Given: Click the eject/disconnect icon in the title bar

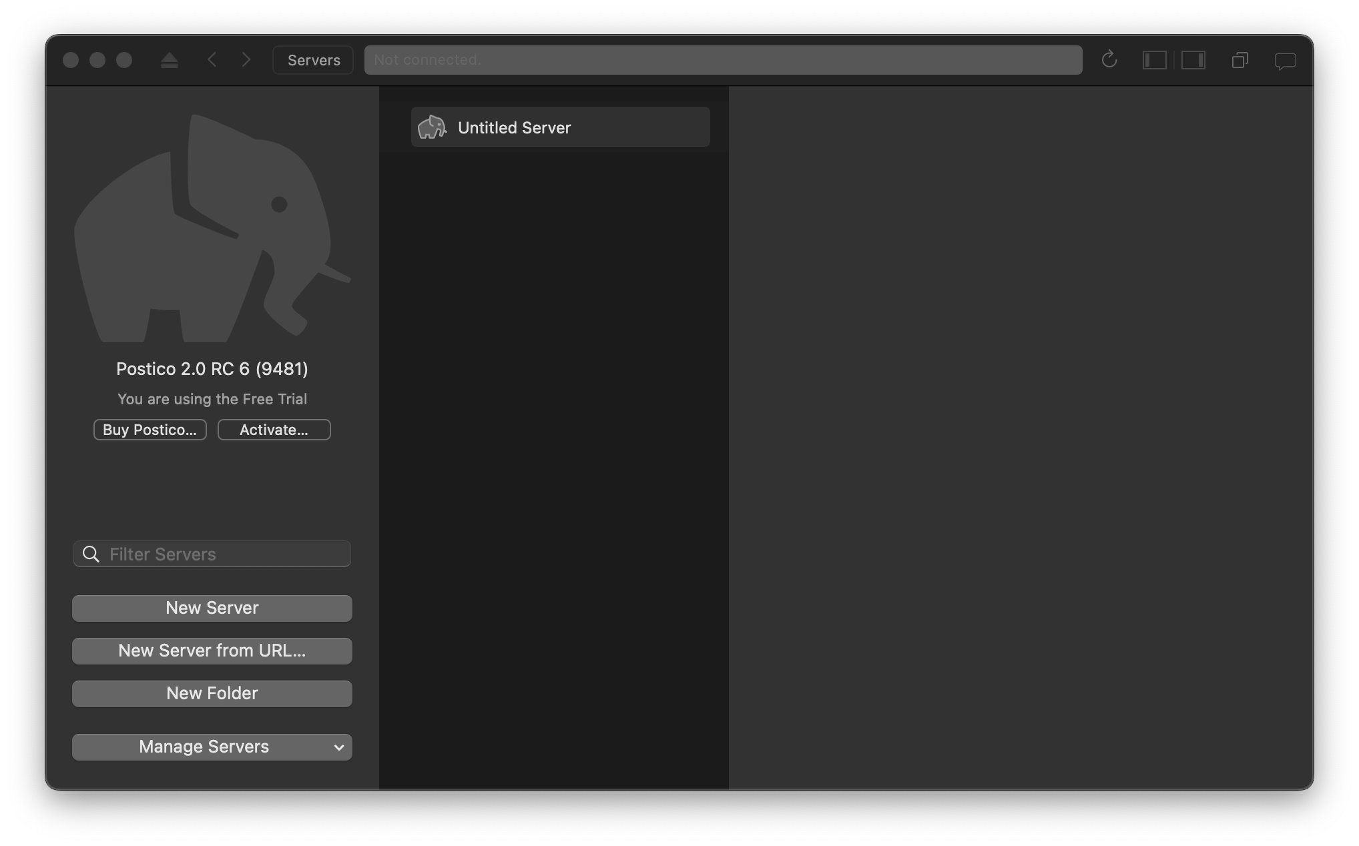Looking at the screenshot, I should tap(170, 59).
